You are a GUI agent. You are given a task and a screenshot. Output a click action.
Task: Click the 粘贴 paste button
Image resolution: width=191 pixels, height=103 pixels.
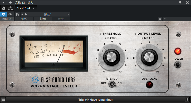(61, 19)
